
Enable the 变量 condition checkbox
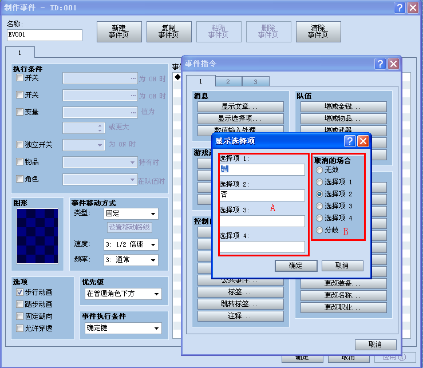coord(19,112)
